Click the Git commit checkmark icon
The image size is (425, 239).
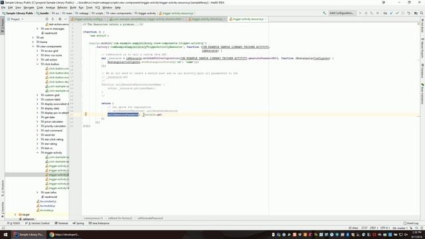[x=397, y=13]
